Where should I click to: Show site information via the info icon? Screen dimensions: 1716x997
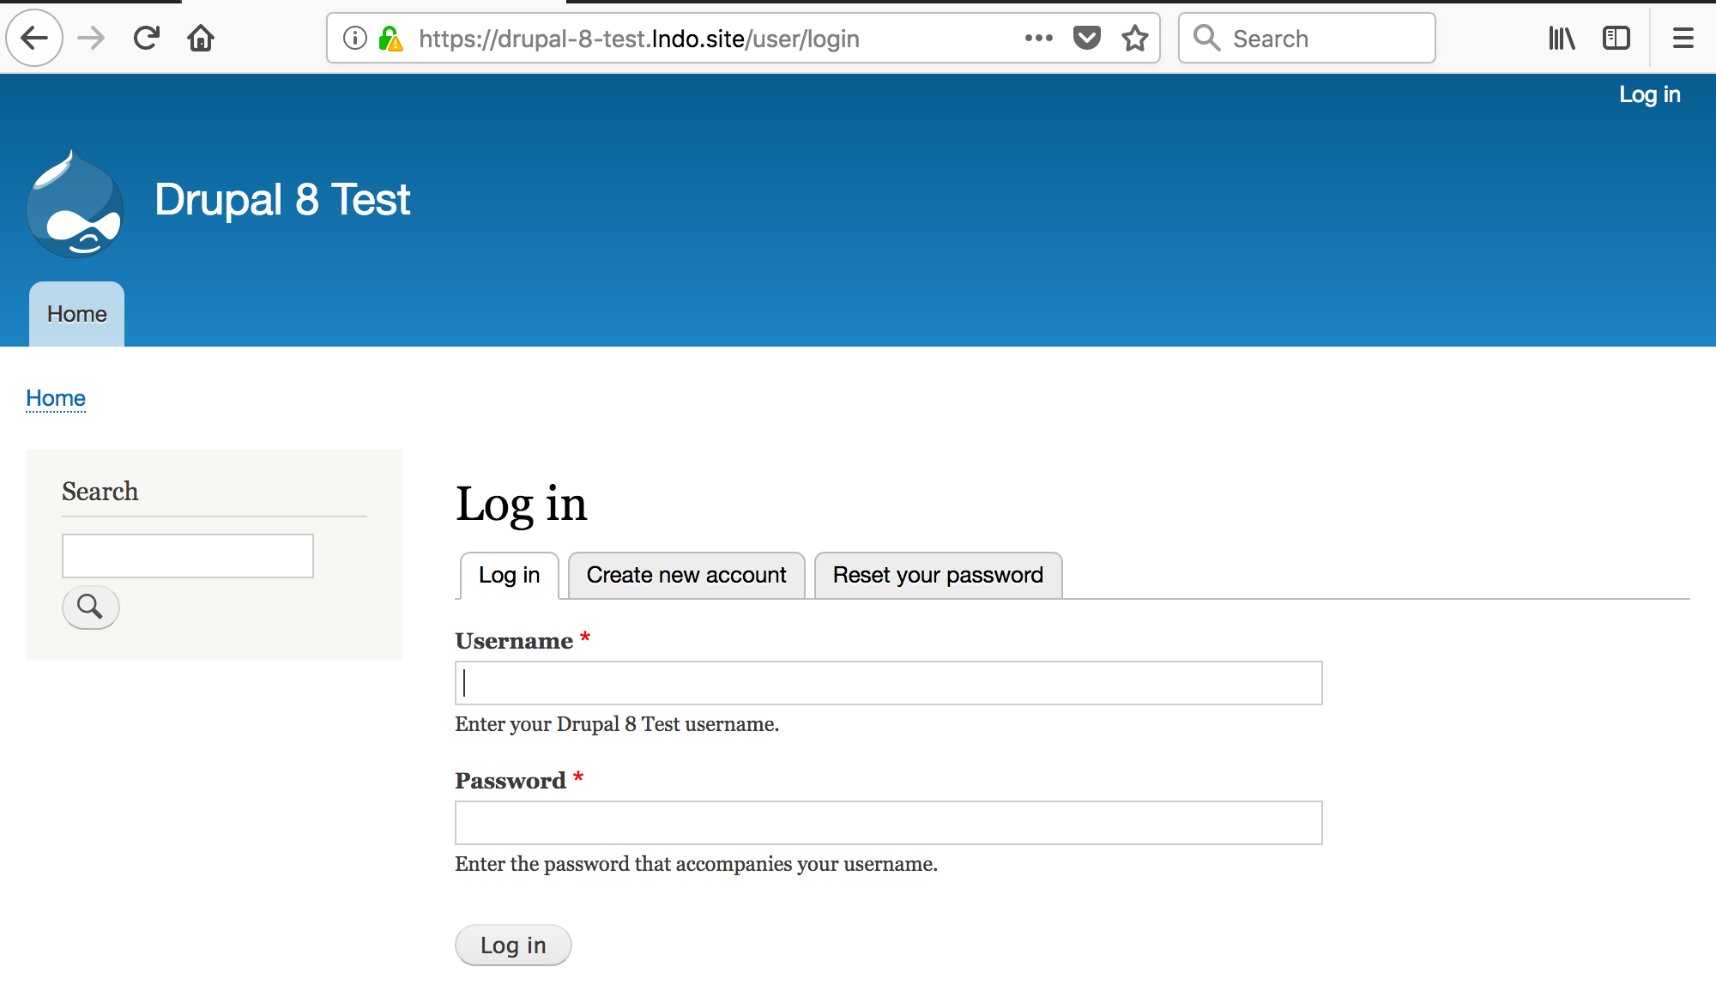point(355,38)
